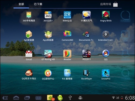The height and width of the screenshot is (101, 135).
Task: Click the Wi-Fi status icon
Action: pos(113,97)
